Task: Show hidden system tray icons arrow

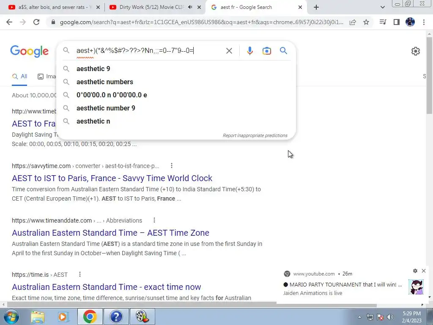Action: pos(359,317)
